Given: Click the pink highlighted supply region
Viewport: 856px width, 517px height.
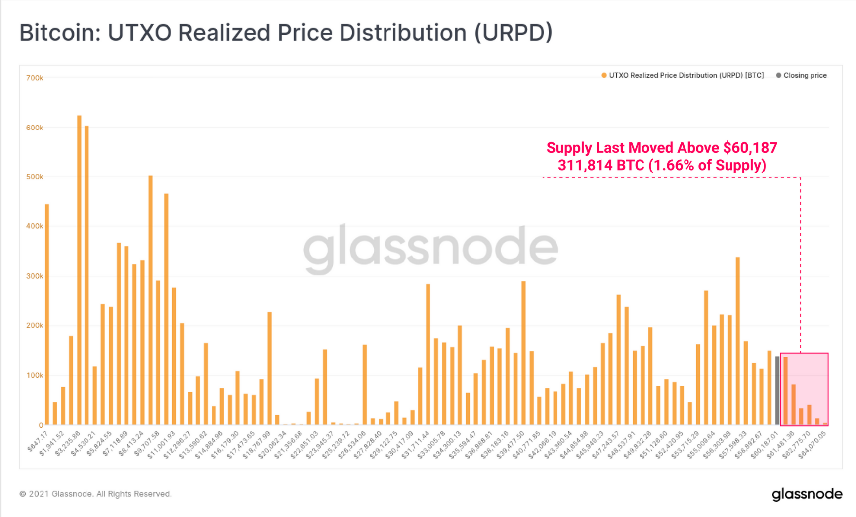Looking at the screenshot, I should 804,389.
